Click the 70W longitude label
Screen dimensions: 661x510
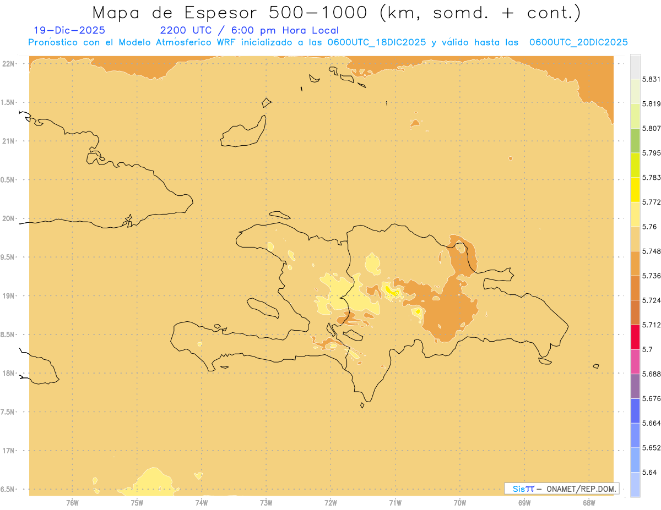tap(460, 503)
